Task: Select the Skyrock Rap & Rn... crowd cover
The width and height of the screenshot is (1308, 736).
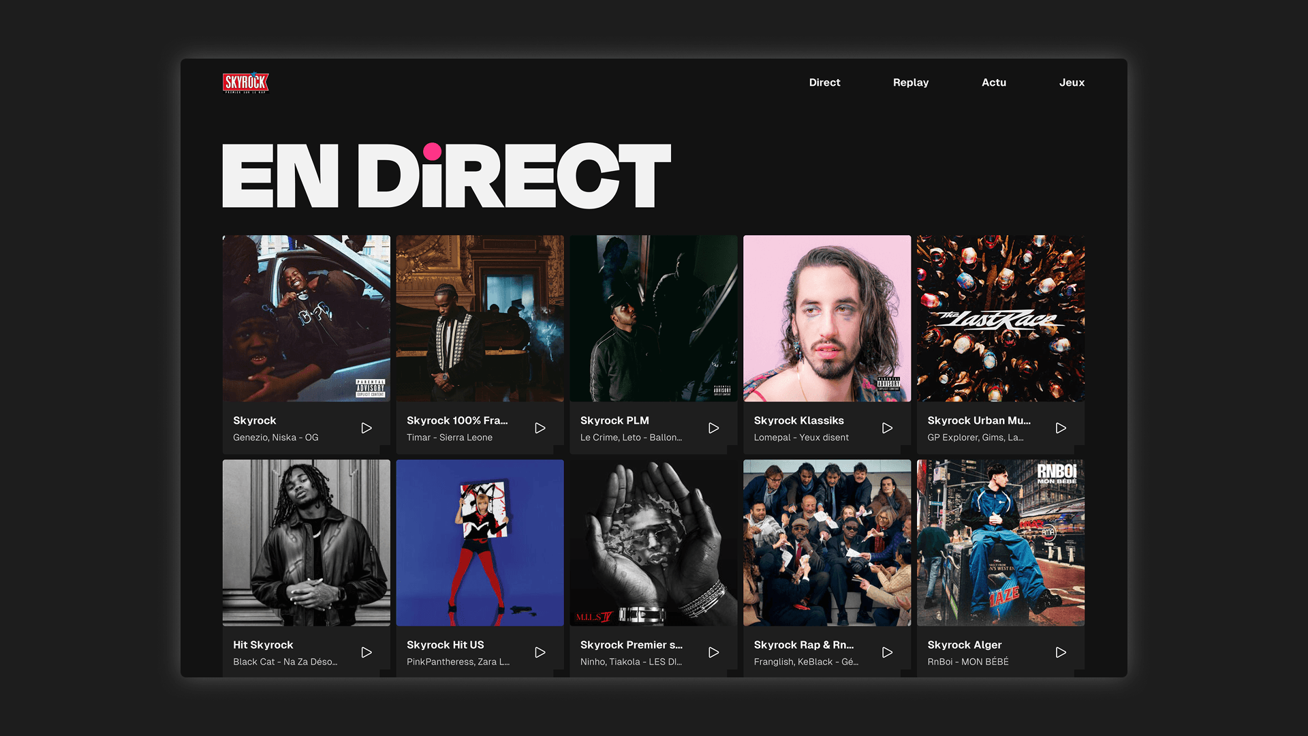Action: [827, 542]
